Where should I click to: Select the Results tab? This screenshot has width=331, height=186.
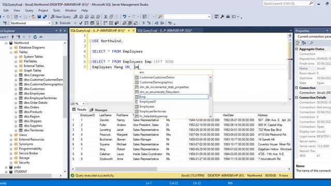tap(79, 110)
